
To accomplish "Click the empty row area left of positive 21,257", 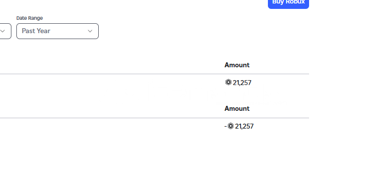I will (111, 83).
